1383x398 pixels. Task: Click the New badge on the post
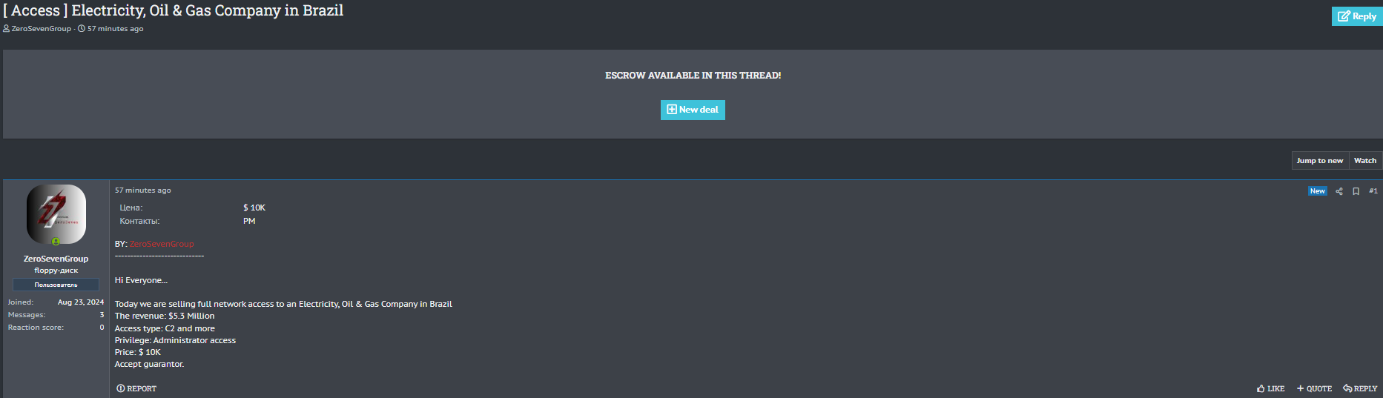(x=1317, y=191)
